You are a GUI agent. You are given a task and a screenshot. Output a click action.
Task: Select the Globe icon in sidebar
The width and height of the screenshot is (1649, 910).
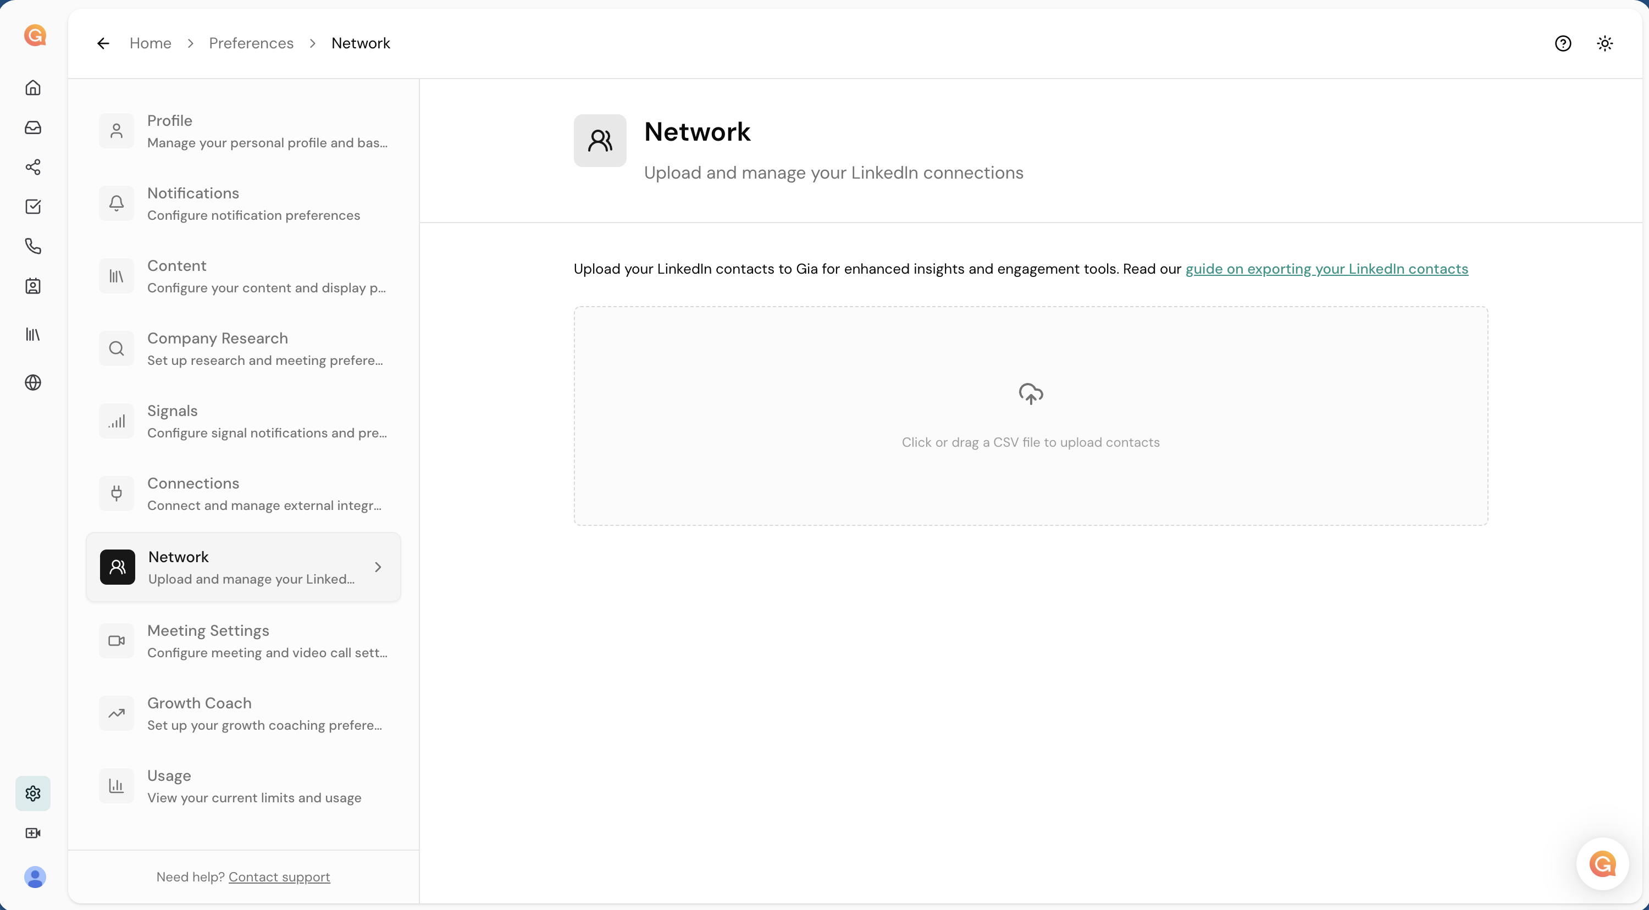(34, 382)
